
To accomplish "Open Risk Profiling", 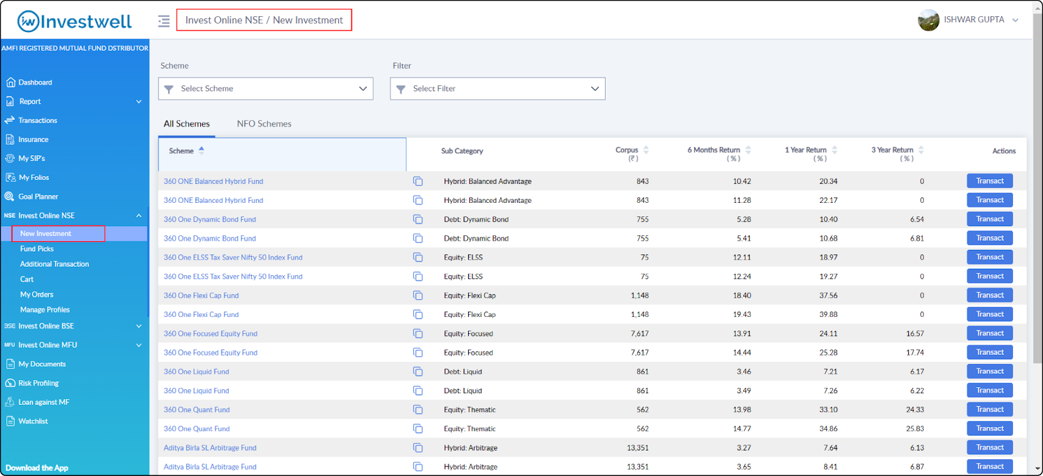I will click(x=38, y=383).
